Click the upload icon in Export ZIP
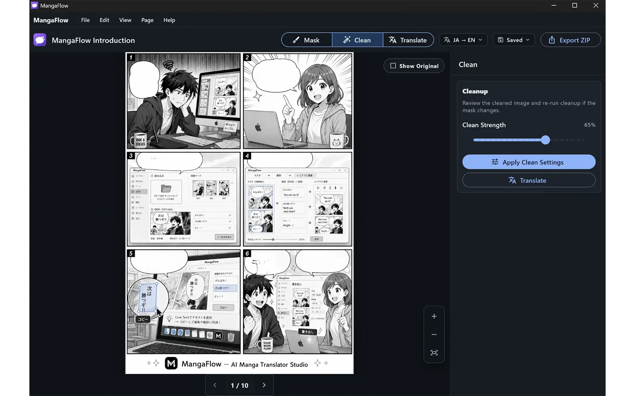This screenshot has width=635, height=396. click(552, 40)
